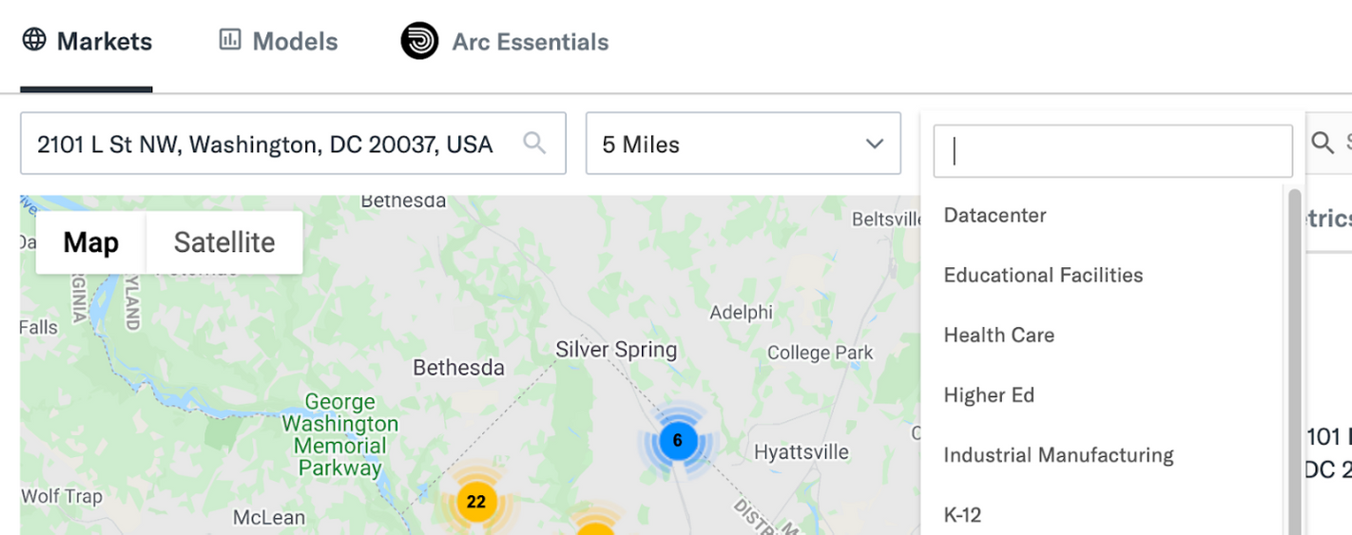Click the chart icon beside Models
This screenshot has height=535, width=1352.
[x=230, y=40]
